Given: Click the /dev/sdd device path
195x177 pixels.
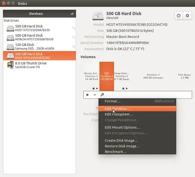Looking at the screenshot, I should pyautogui.click(x=112, y=18).
